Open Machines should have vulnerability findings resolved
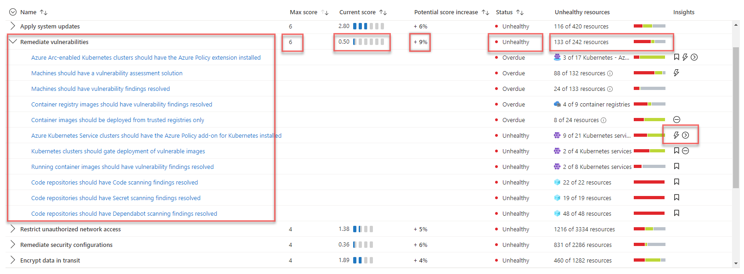The height and width of the screenshot is (274, 744). (101, 89)
